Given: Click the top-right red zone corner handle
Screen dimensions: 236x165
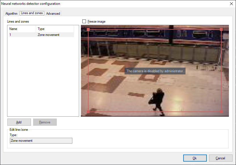Looking at the screenshot, I should coord(221,29).
